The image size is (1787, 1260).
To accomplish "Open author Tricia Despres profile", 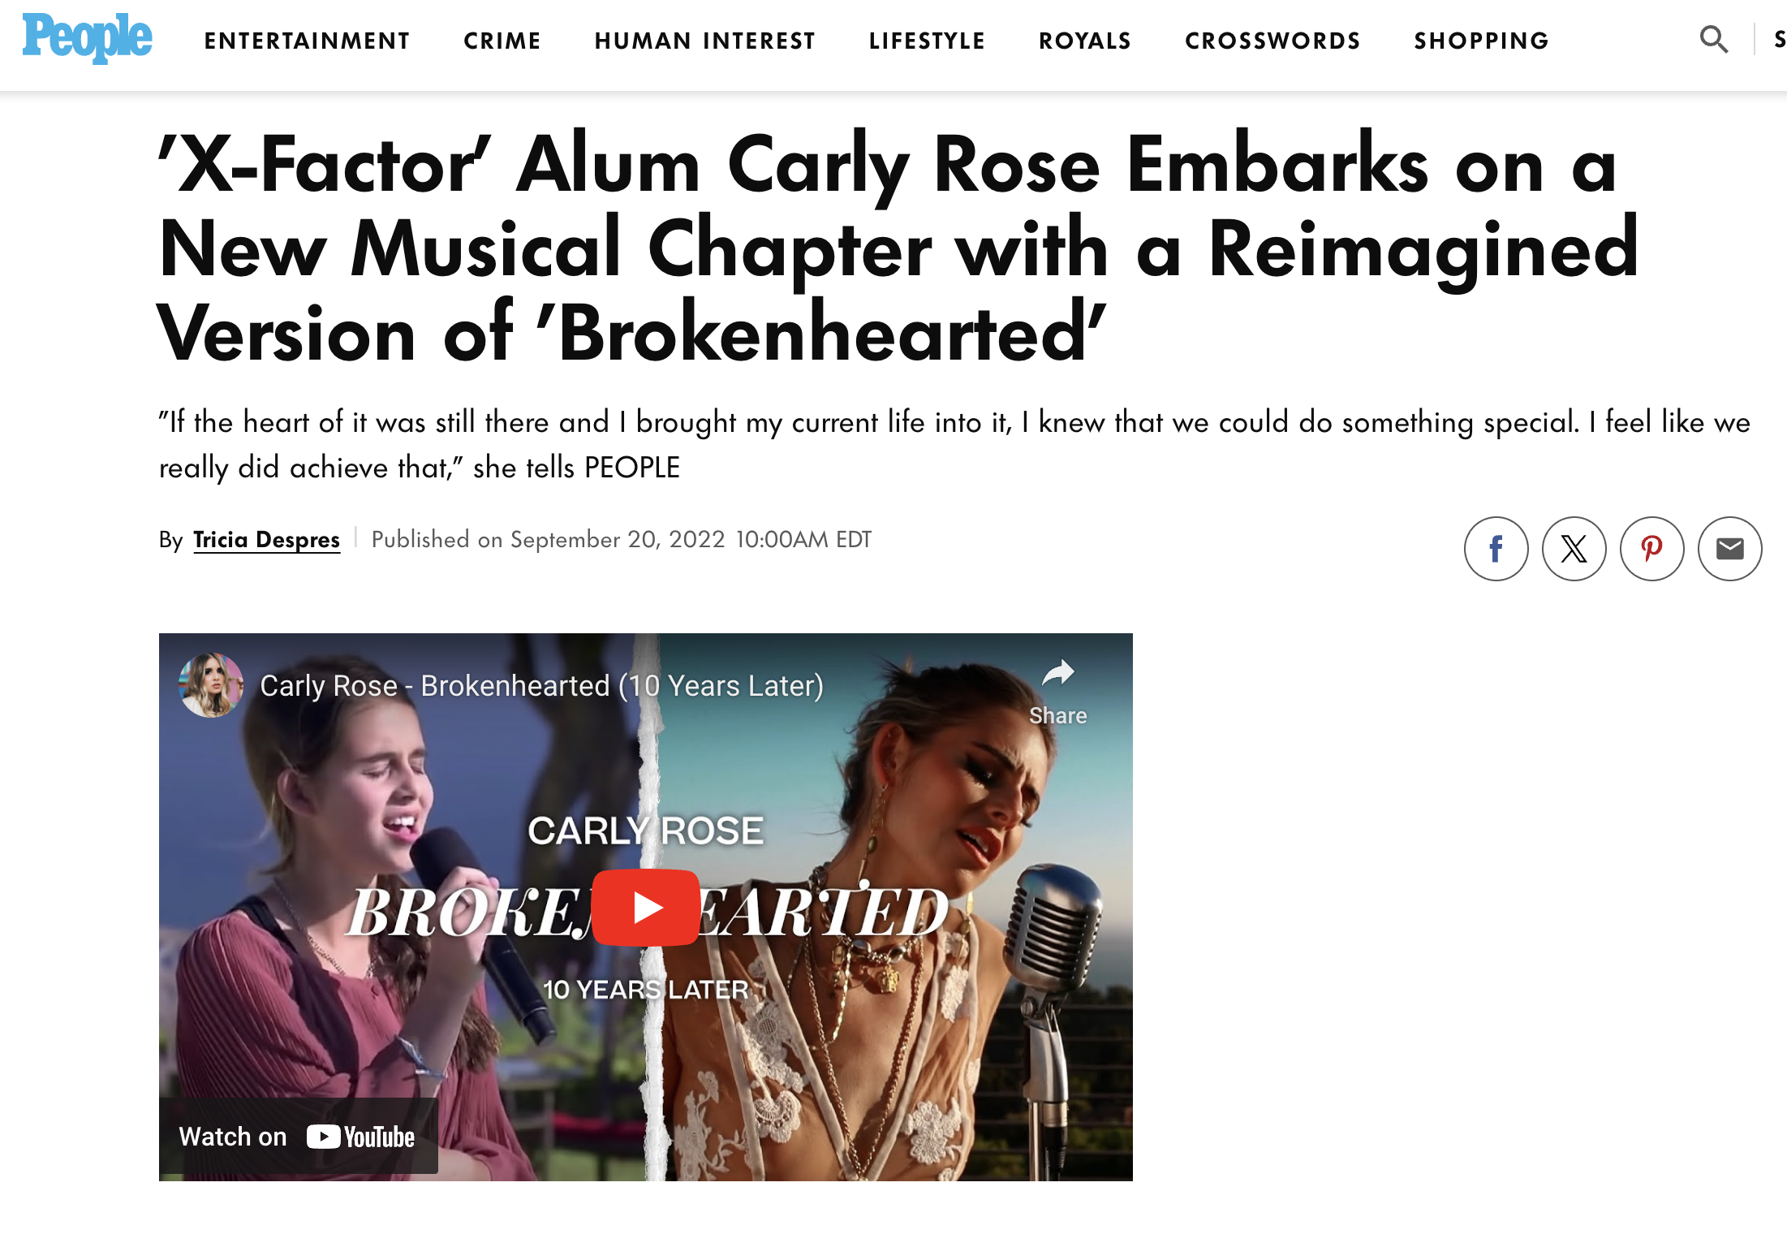I will tap(266, 540).
